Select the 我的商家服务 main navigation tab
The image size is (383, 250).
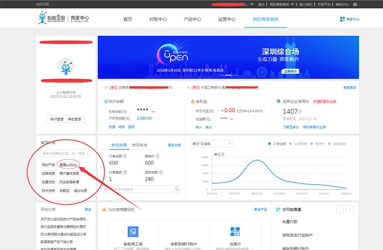pos(266,19)
